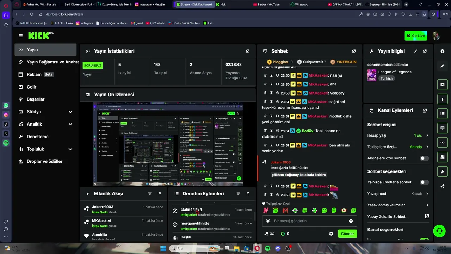This screenshot has width=451, height=254.
Task: Open stalin44454 user link in Denetim Eylemleri
Action: [191, 210]
